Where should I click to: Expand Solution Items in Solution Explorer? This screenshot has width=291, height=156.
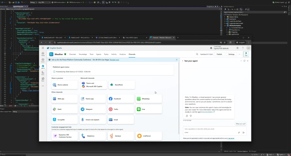(x=225, y=17)
